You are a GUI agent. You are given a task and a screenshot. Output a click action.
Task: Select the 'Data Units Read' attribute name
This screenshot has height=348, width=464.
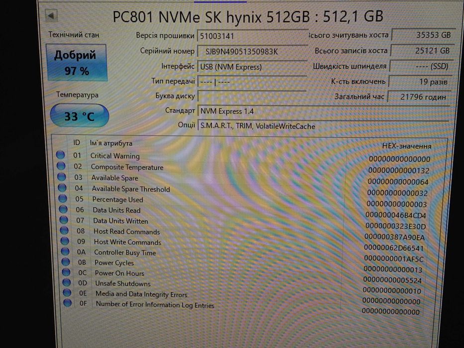[116, 210]
